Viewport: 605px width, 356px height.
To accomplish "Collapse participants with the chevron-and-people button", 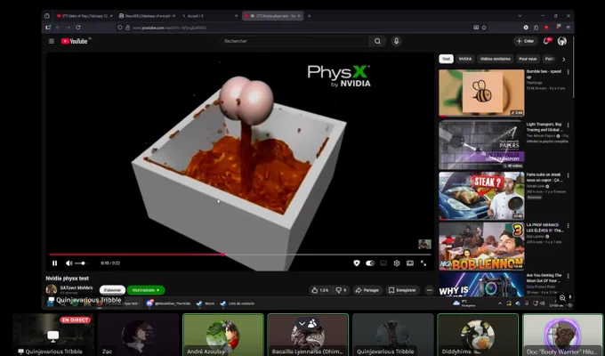I will tap(307, 324).
